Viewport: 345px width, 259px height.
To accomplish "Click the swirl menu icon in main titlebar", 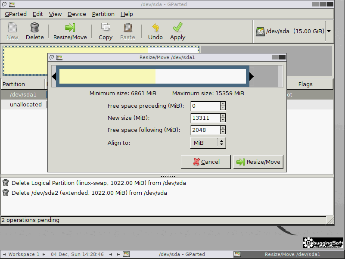I will 4,4.
